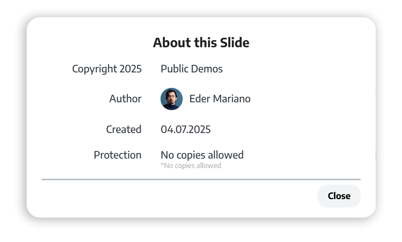Click Eder Mariano's profile picture
Image resolution: width=402 pixels, height=242 pixels.
click(172, 99)
